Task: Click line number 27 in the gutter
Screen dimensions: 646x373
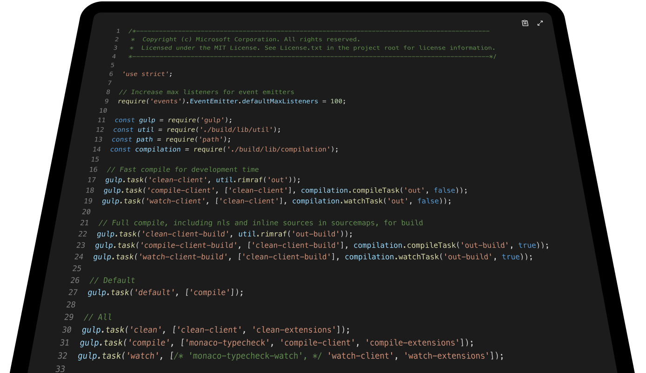Action: point(73,293)
